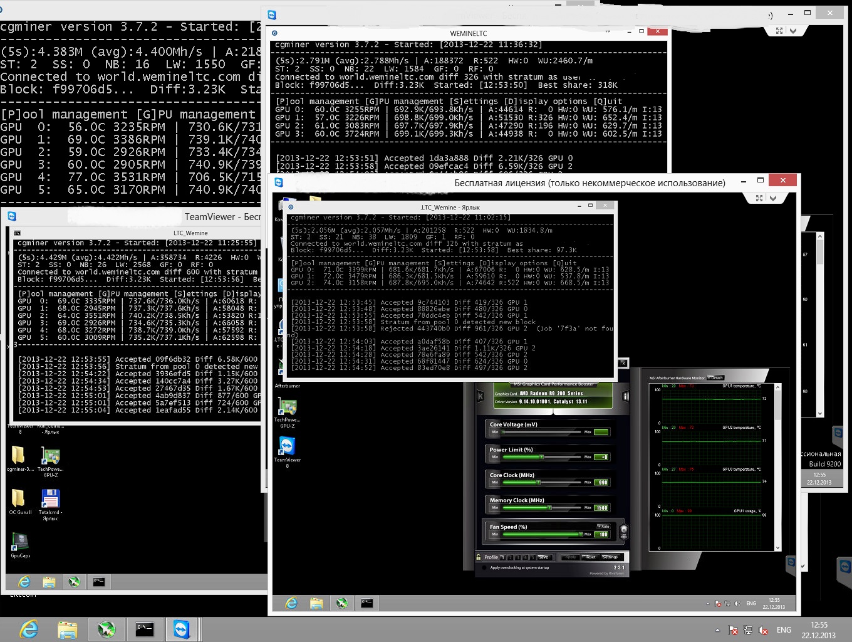The width and height of the screenshot is (852, 642).
Task: Collapse the back TeamViewer session toolbar with the chevron
Action: coord(793,31)
